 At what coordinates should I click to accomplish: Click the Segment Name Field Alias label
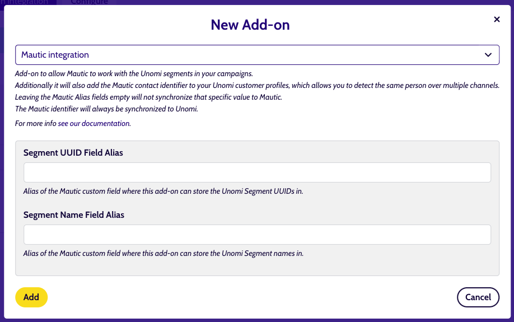tap(74, 215)
